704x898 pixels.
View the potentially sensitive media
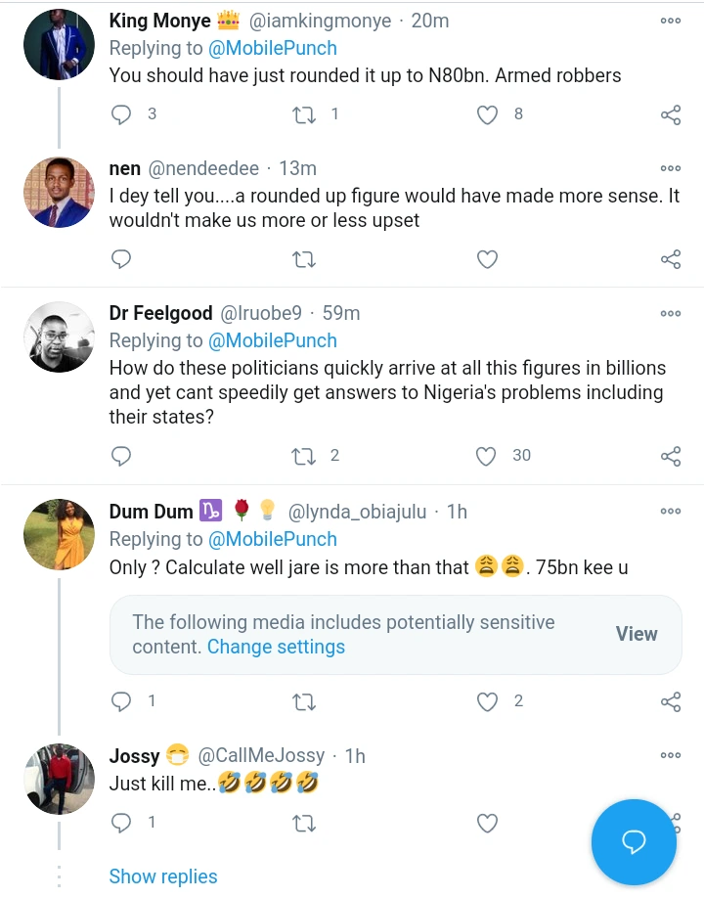click(637, 634)
